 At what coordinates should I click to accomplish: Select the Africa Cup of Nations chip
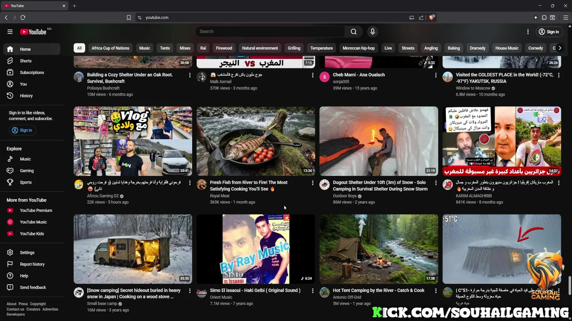point(110,48)
